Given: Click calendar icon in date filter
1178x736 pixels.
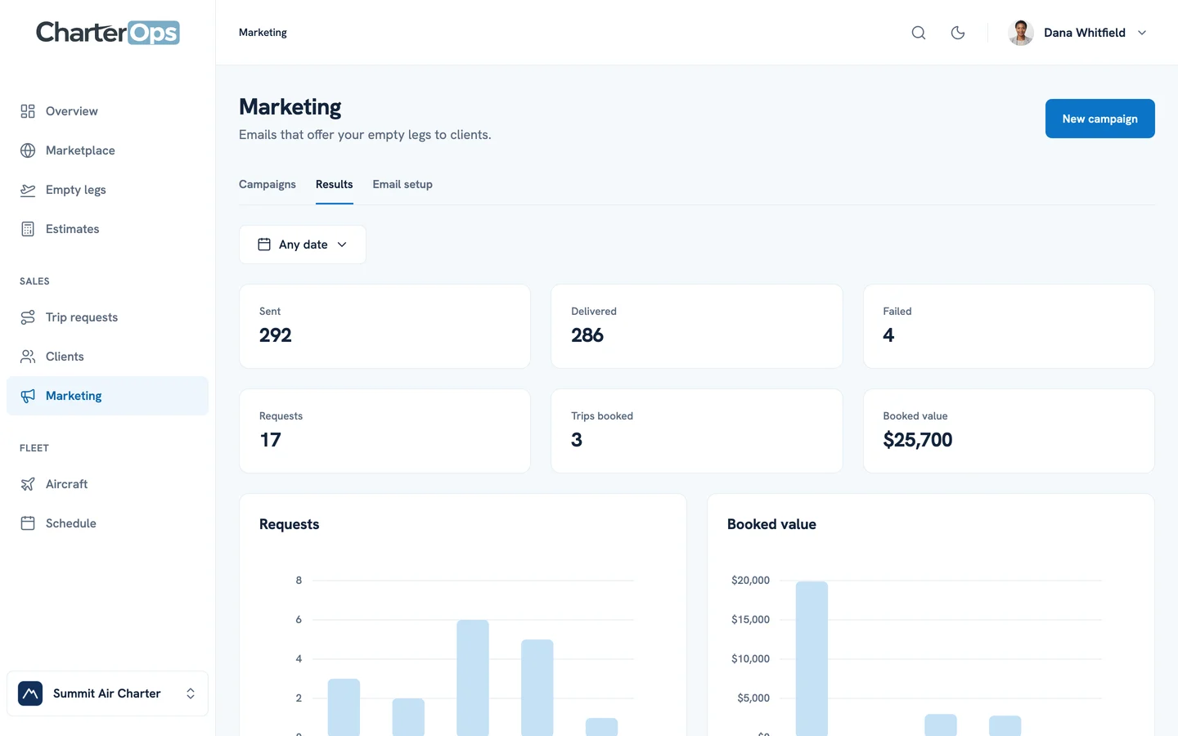Looking at the screenshot, I should pos(264,245).
